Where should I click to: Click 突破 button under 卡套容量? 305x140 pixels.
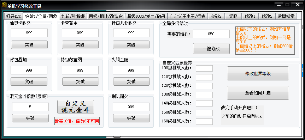coord(80,45)
